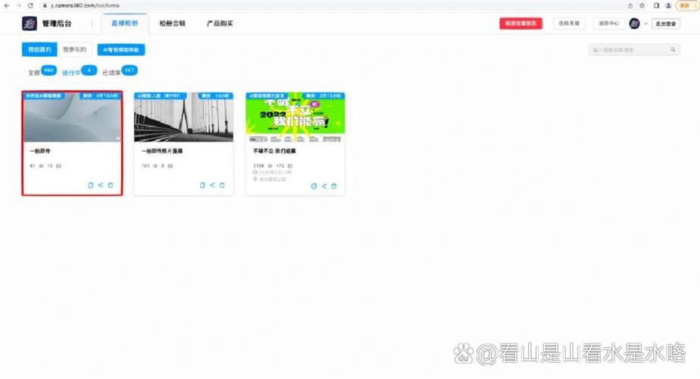Click the padlock site info icon
The image size is (700, 379).
click(x=45, y=5)
